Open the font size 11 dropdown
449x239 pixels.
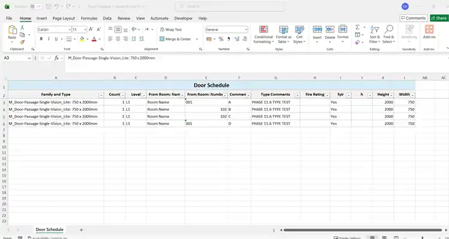tap(85, 29)
